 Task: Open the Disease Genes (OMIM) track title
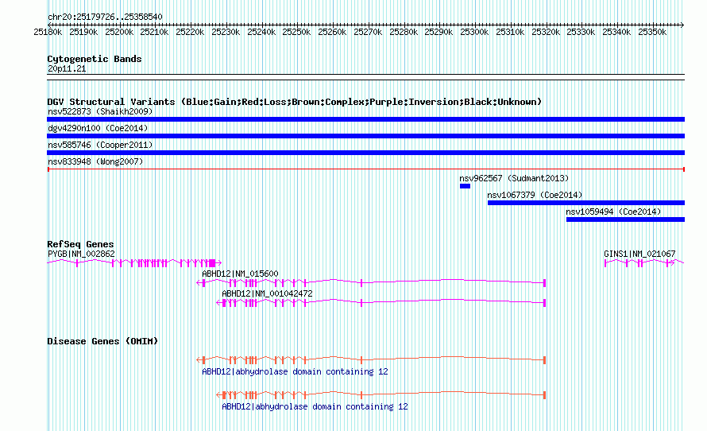click(x=102, y=341)
